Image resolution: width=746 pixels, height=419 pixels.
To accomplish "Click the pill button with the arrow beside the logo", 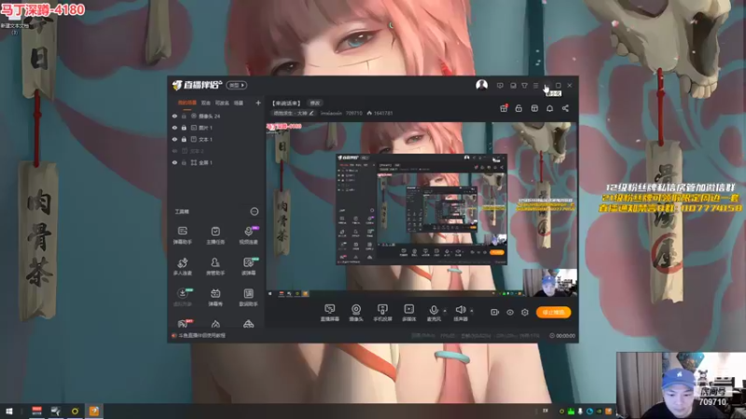I will point(237,85).
